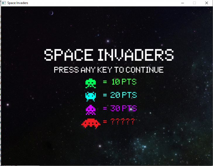
Task: Click the PRESS ANY KEY TO CONTINUE text
Action: (x=109, y=70)
